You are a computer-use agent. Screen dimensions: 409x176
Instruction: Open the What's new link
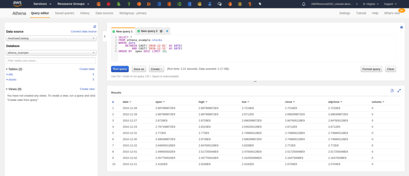tap(392, 13)
